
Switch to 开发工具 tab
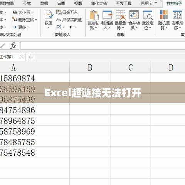pos(124,3)
